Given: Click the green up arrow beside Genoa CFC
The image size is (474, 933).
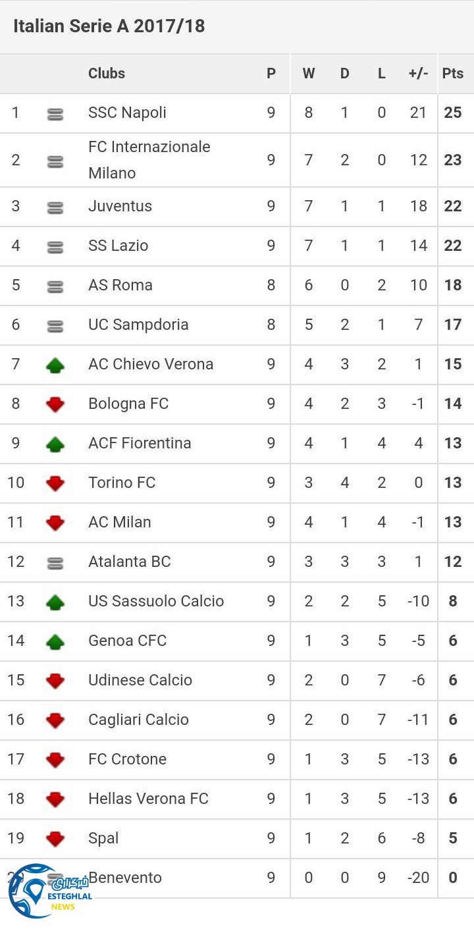Looking at the screenshot, I should 55,641.
